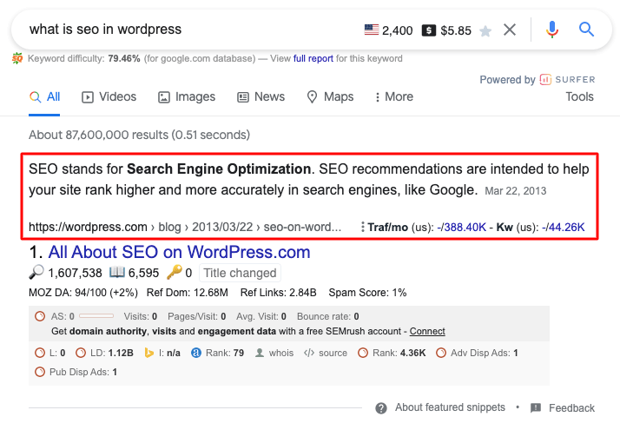Image resolution: width=620 pixels, height=430 pixels.
Task: Click the About featured snippets help icon
Action: 381,407
